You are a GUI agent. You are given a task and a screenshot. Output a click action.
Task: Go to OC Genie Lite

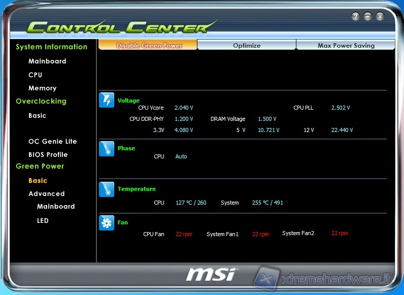(52, 141)
